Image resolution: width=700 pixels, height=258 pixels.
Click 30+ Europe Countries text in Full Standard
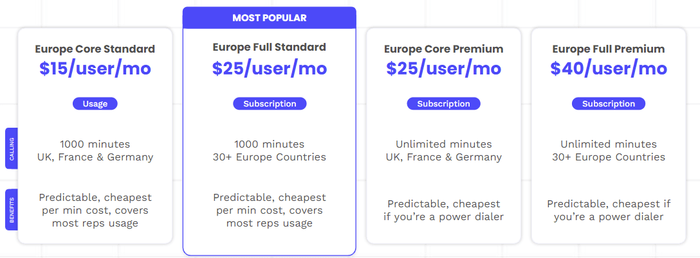270,157
